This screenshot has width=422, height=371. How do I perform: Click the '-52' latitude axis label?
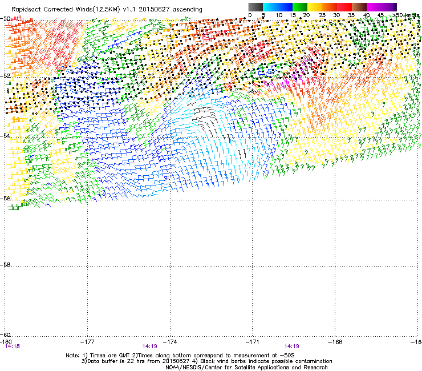(5, 76)
